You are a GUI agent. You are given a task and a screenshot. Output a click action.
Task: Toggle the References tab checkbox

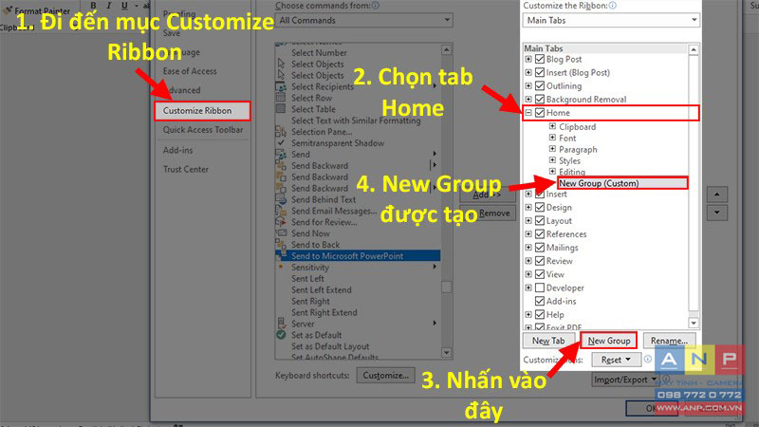pos(540,233)
